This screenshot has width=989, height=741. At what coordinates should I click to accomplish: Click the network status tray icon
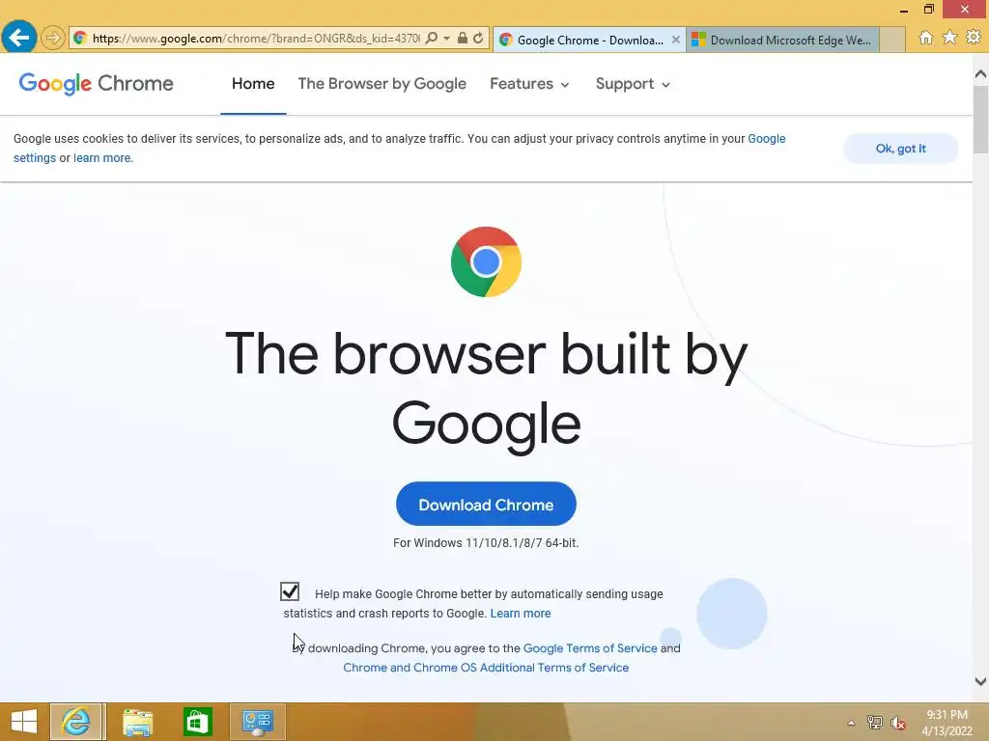[874, 723]
